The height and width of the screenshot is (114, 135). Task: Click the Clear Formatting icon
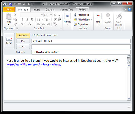pyautogui.click(x=55, y=24)
